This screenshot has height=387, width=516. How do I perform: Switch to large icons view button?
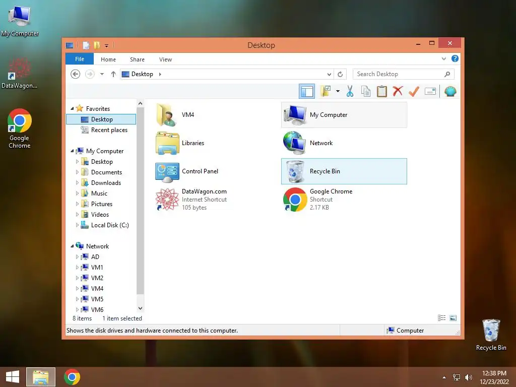[x=453, y=318]
